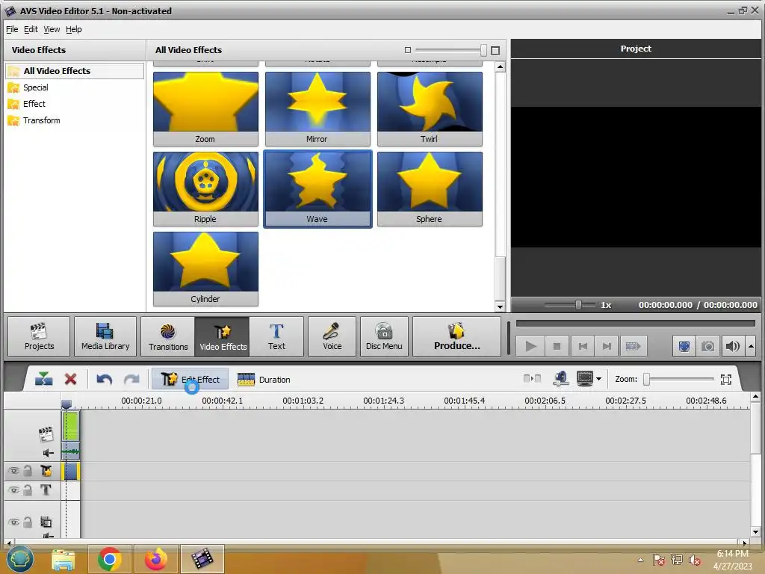Image resolution: width=765 pixels, height=574 pixels.
Task: Select the Mirror effect thumbnail
Action: point(318,109)
